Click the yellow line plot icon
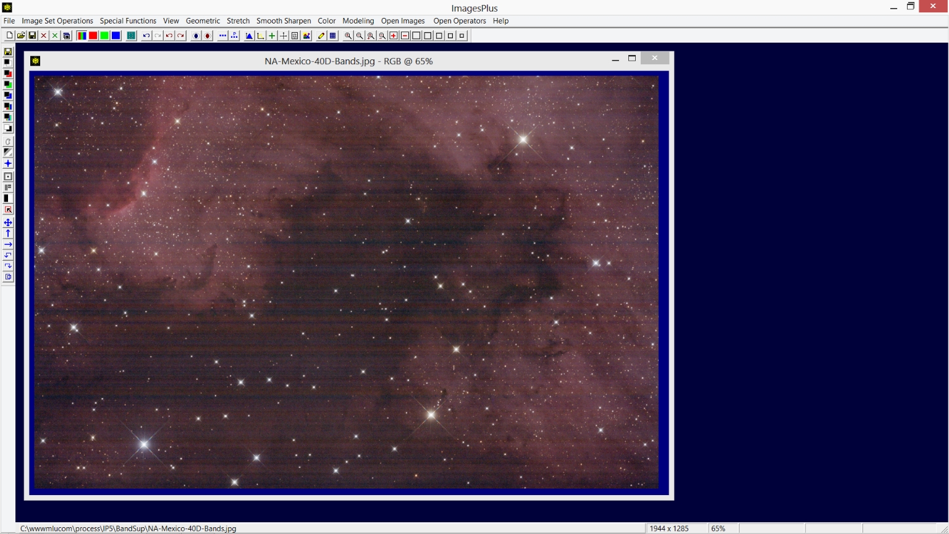This screenshot has width=949, height=534. 260,36
